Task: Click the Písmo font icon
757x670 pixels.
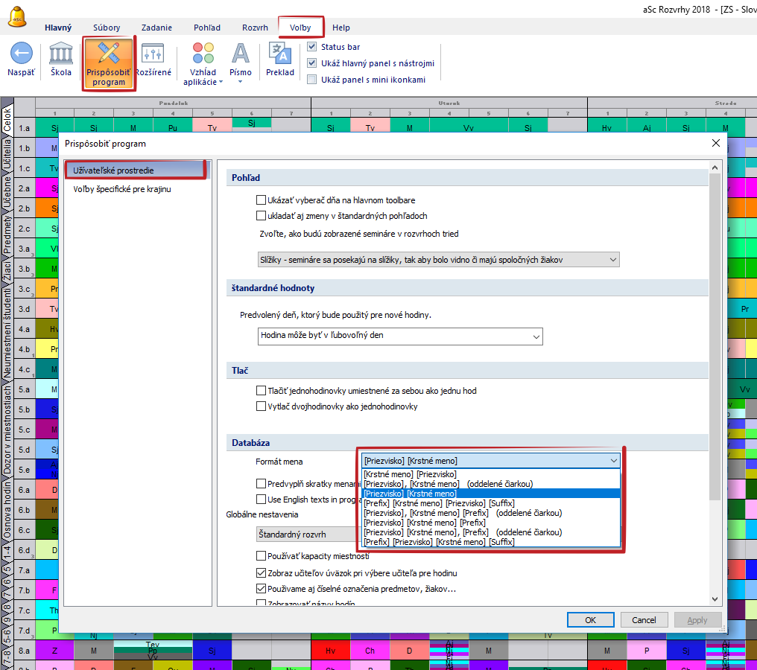Action: pyautogui.click(x=241, y=54)
